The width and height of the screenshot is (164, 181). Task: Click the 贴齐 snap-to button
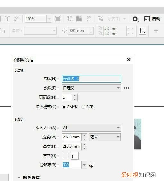[x=114, y=19]
